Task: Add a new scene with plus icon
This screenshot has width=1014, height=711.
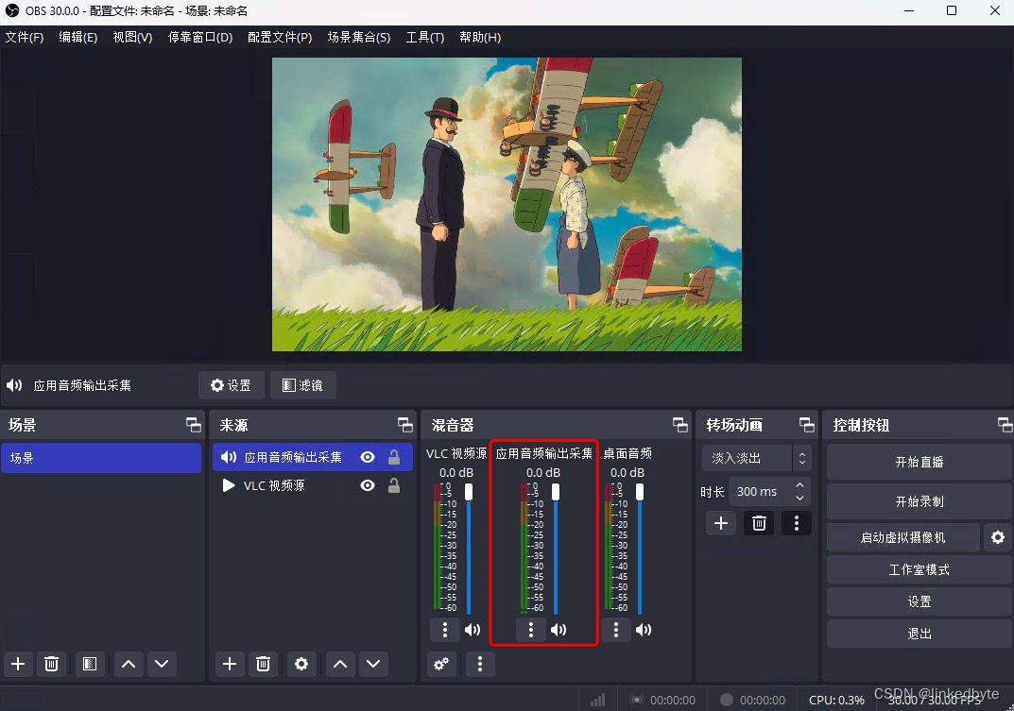Action: pyautogui.click(x=18, y=664)
